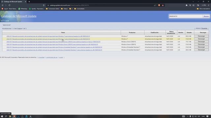
Task: Open the Windows 7 x86 update title link
Action: coord(48,36)
